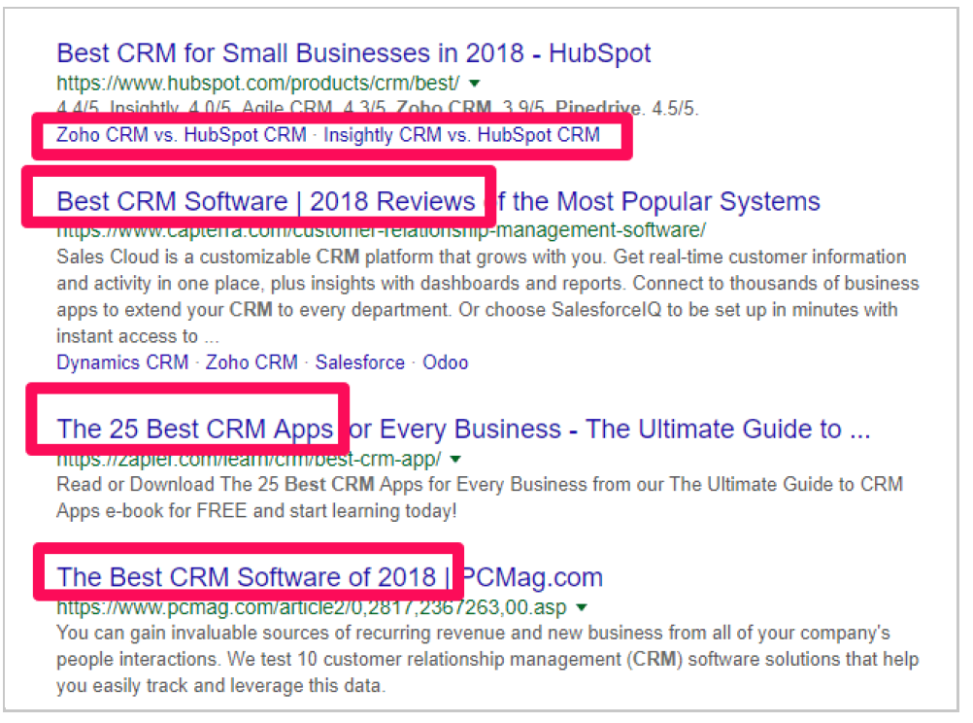Click the Zoho CRM sitelink under Capterra
The width and height of the screenshot is (973, 723).
[x=252, y=362]
